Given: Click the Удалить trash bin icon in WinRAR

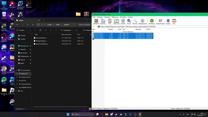Looking at the screenshot, I should [123, 21].
